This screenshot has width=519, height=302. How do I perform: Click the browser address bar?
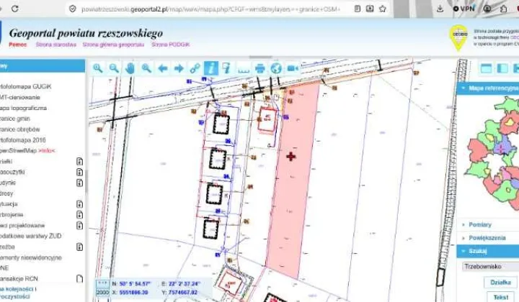click(210, 9)
